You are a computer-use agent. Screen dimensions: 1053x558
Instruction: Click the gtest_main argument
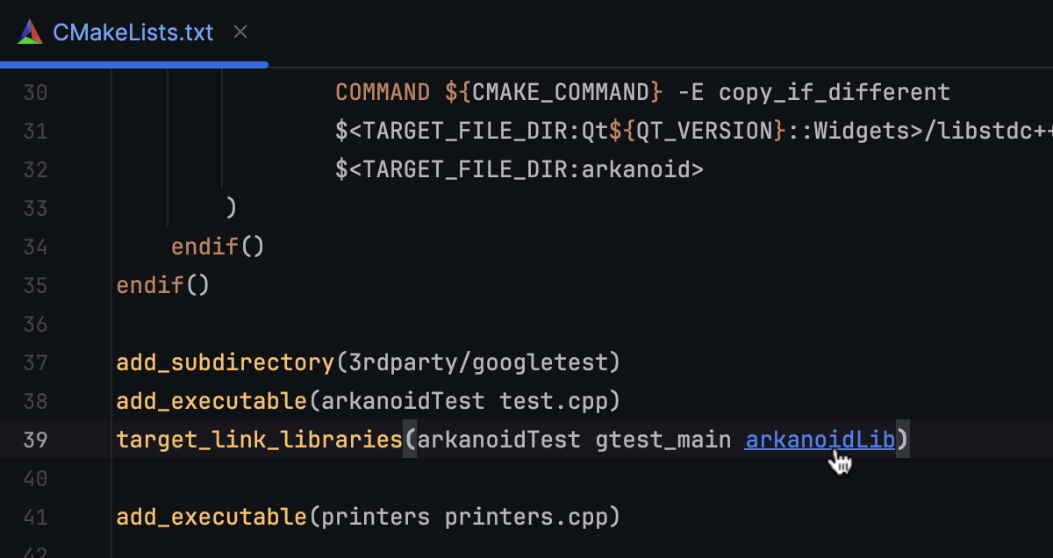click(x=663, y=440)
